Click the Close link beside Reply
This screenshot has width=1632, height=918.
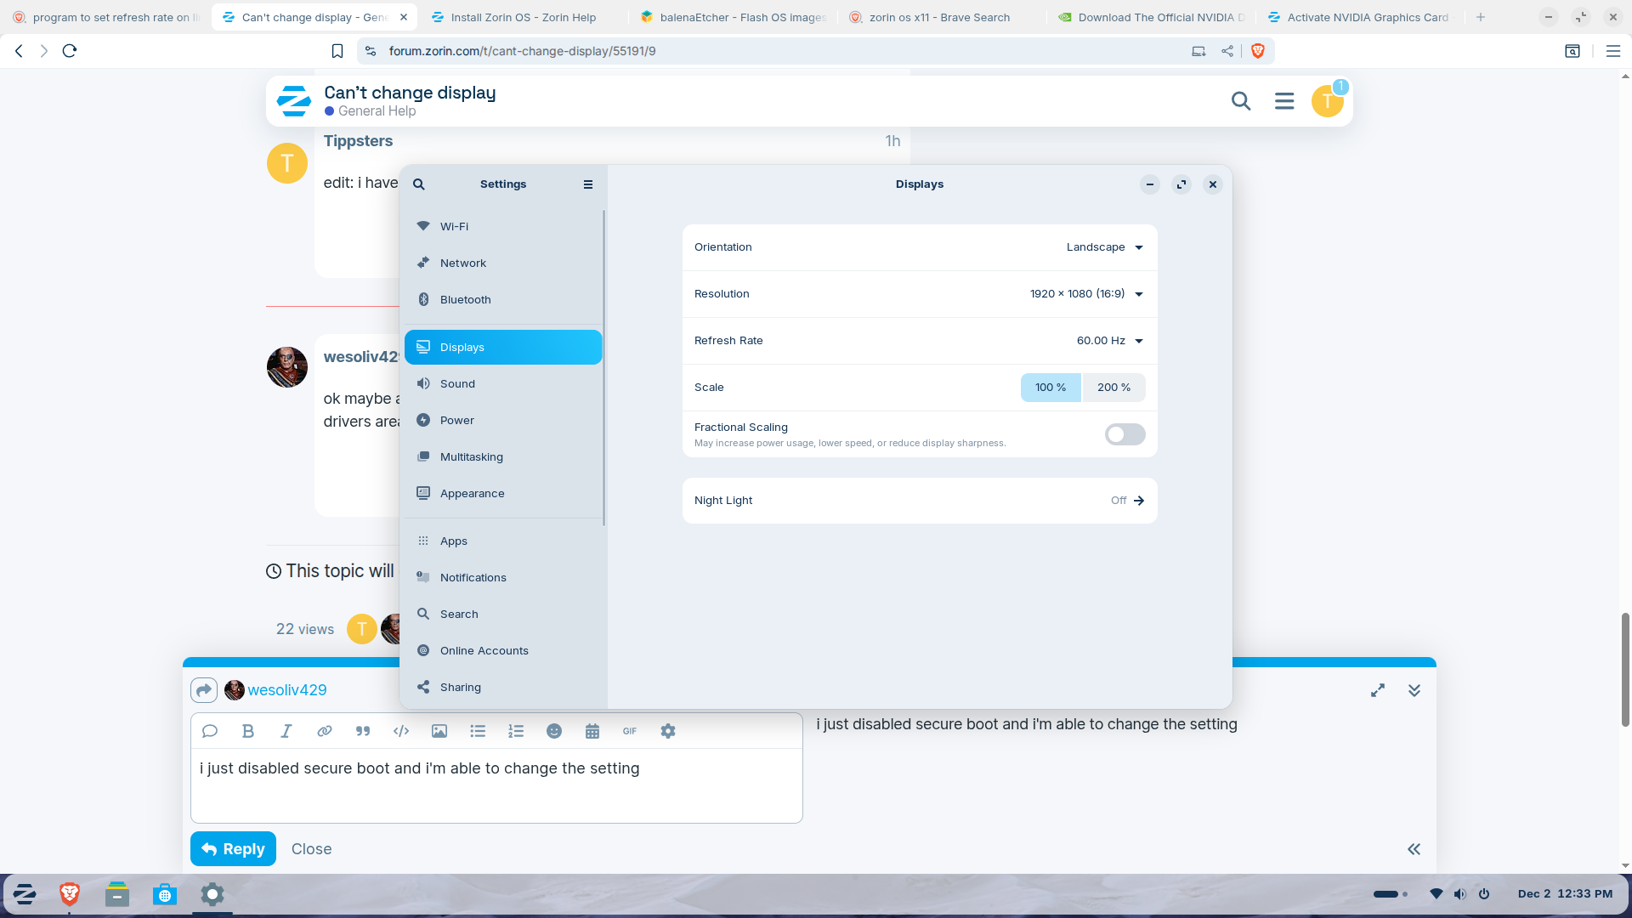coord(311,849)
